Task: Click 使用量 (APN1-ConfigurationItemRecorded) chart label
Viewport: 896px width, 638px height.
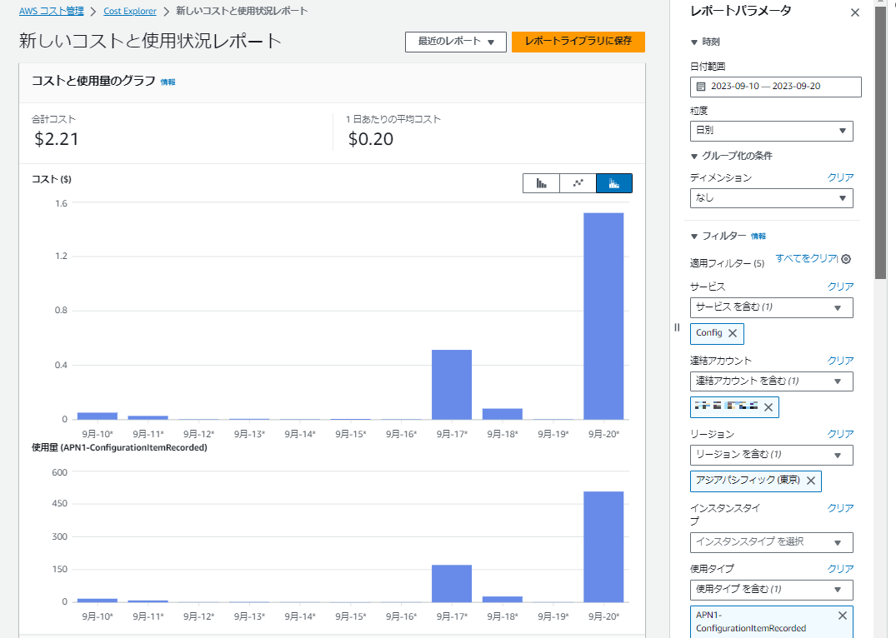Action: pyautogui.click(x=119, y=448)
